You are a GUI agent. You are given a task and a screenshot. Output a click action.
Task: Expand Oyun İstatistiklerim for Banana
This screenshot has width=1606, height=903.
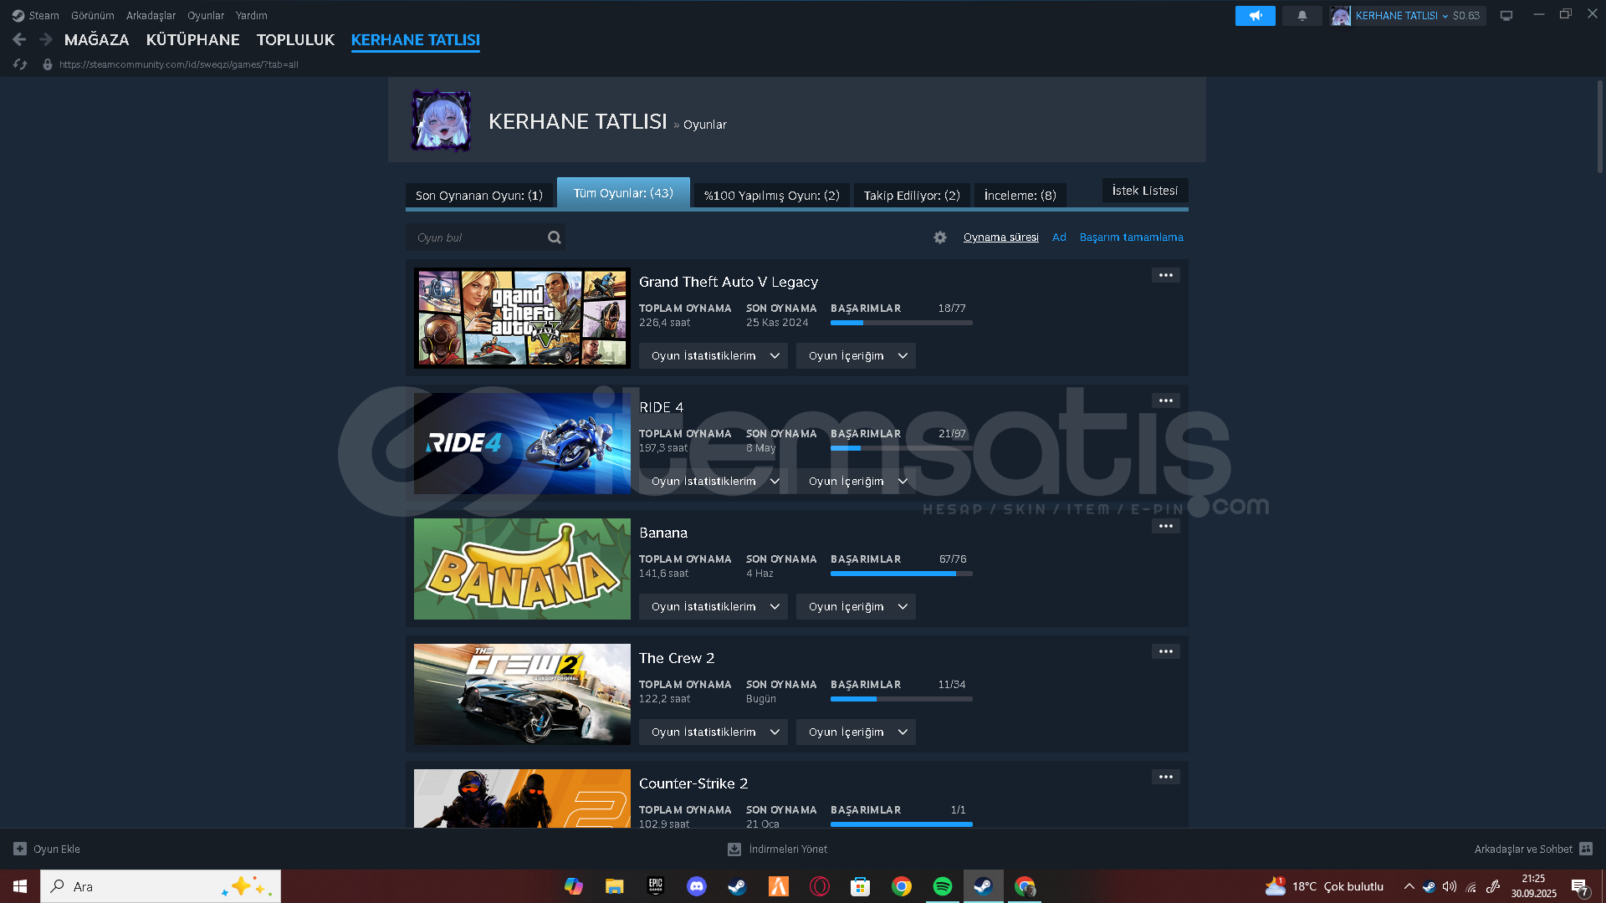[x=713, y=606]
